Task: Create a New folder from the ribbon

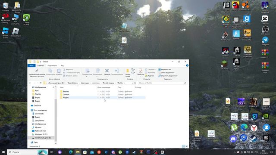Action: [128, 73]
